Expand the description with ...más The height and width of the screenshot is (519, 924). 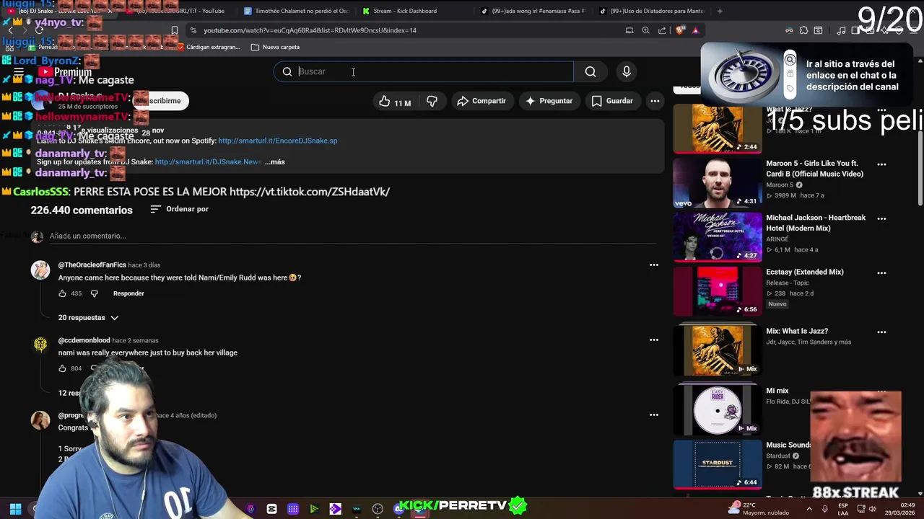(x=274, y=161)
